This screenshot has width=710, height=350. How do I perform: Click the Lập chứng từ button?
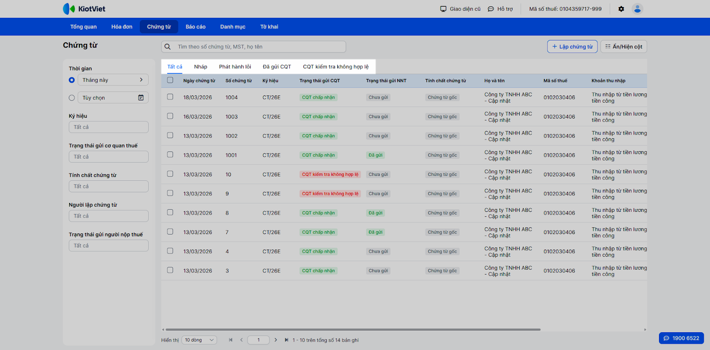click(x=572, y=47)
